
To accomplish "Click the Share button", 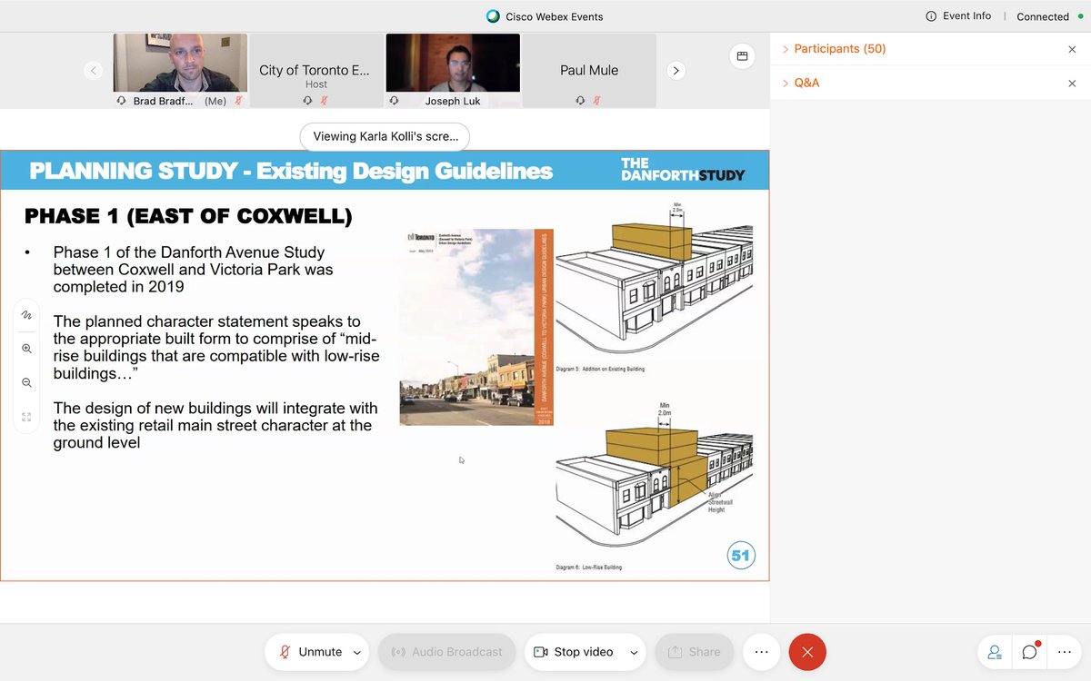I will 694,652.
